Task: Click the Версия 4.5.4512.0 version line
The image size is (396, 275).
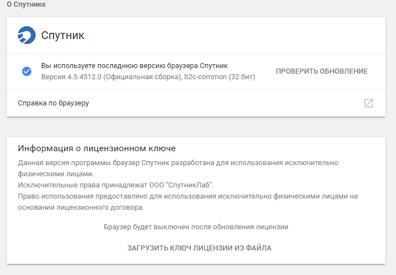Action: point(148,76)
